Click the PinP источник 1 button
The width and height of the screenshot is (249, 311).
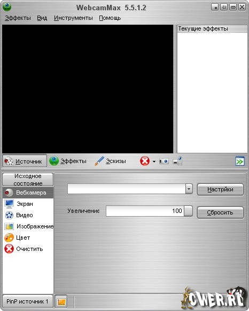pos(28,301)
